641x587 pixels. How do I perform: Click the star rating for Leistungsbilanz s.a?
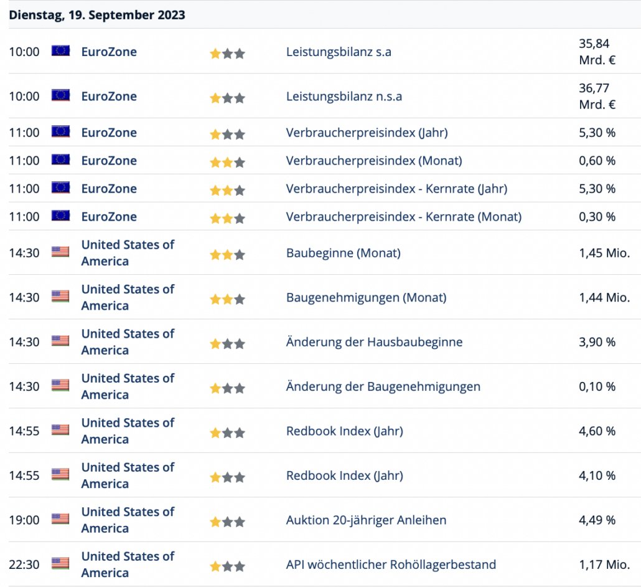click(x=227, y=54)
